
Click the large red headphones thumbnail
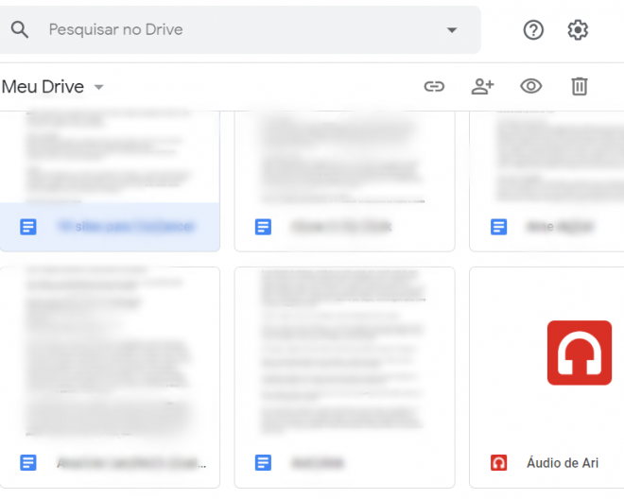click(x=580, y=353)
